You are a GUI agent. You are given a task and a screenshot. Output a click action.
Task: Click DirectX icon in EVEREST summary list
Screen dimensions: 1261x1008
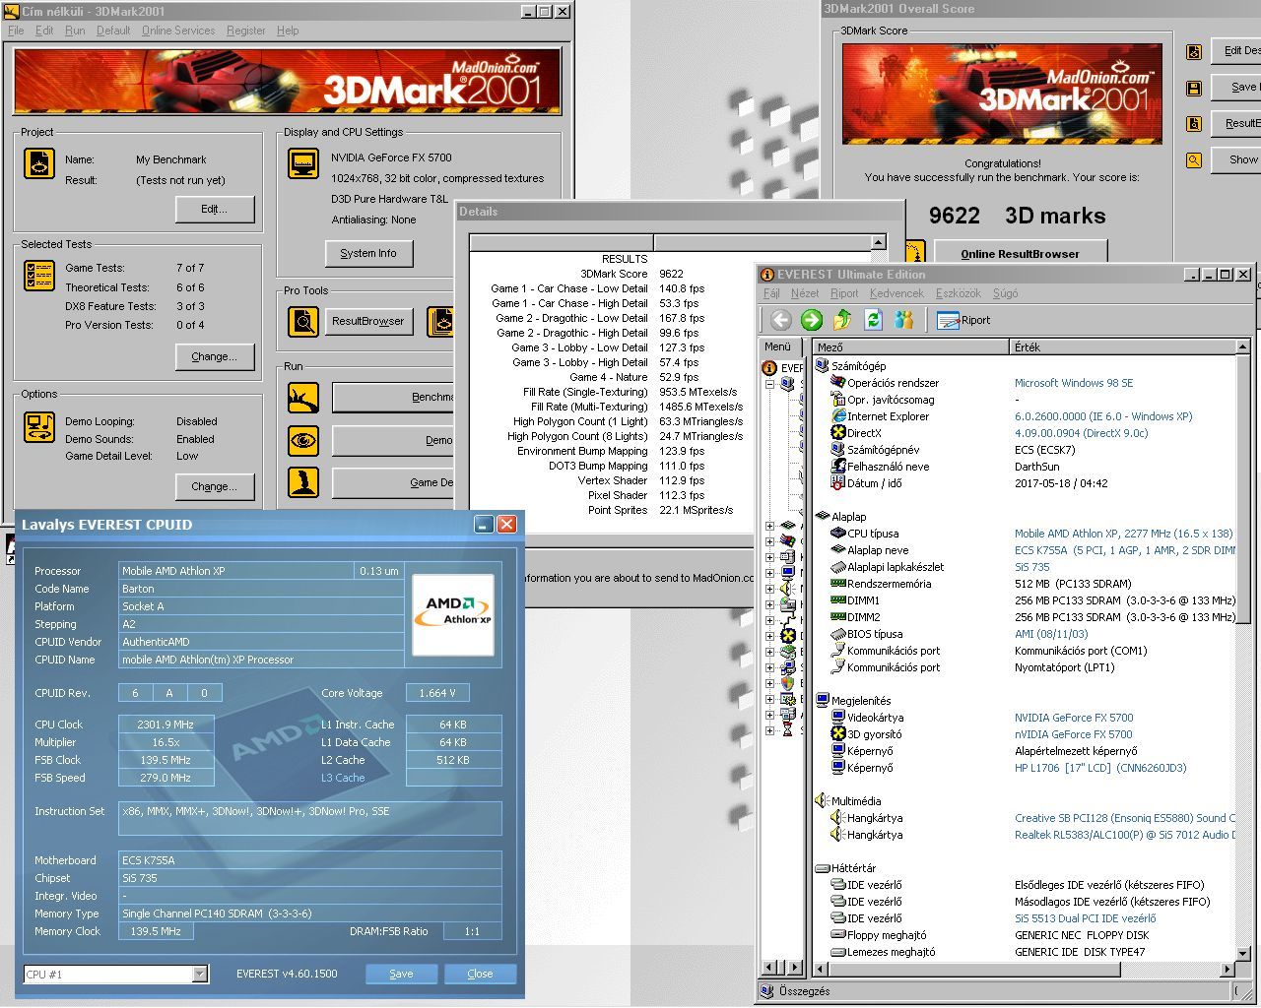838,433
